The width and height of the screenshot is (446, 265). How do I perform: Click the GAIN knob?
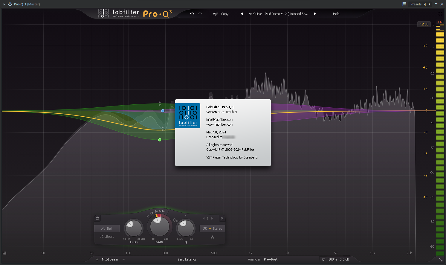tap(159, 227)
